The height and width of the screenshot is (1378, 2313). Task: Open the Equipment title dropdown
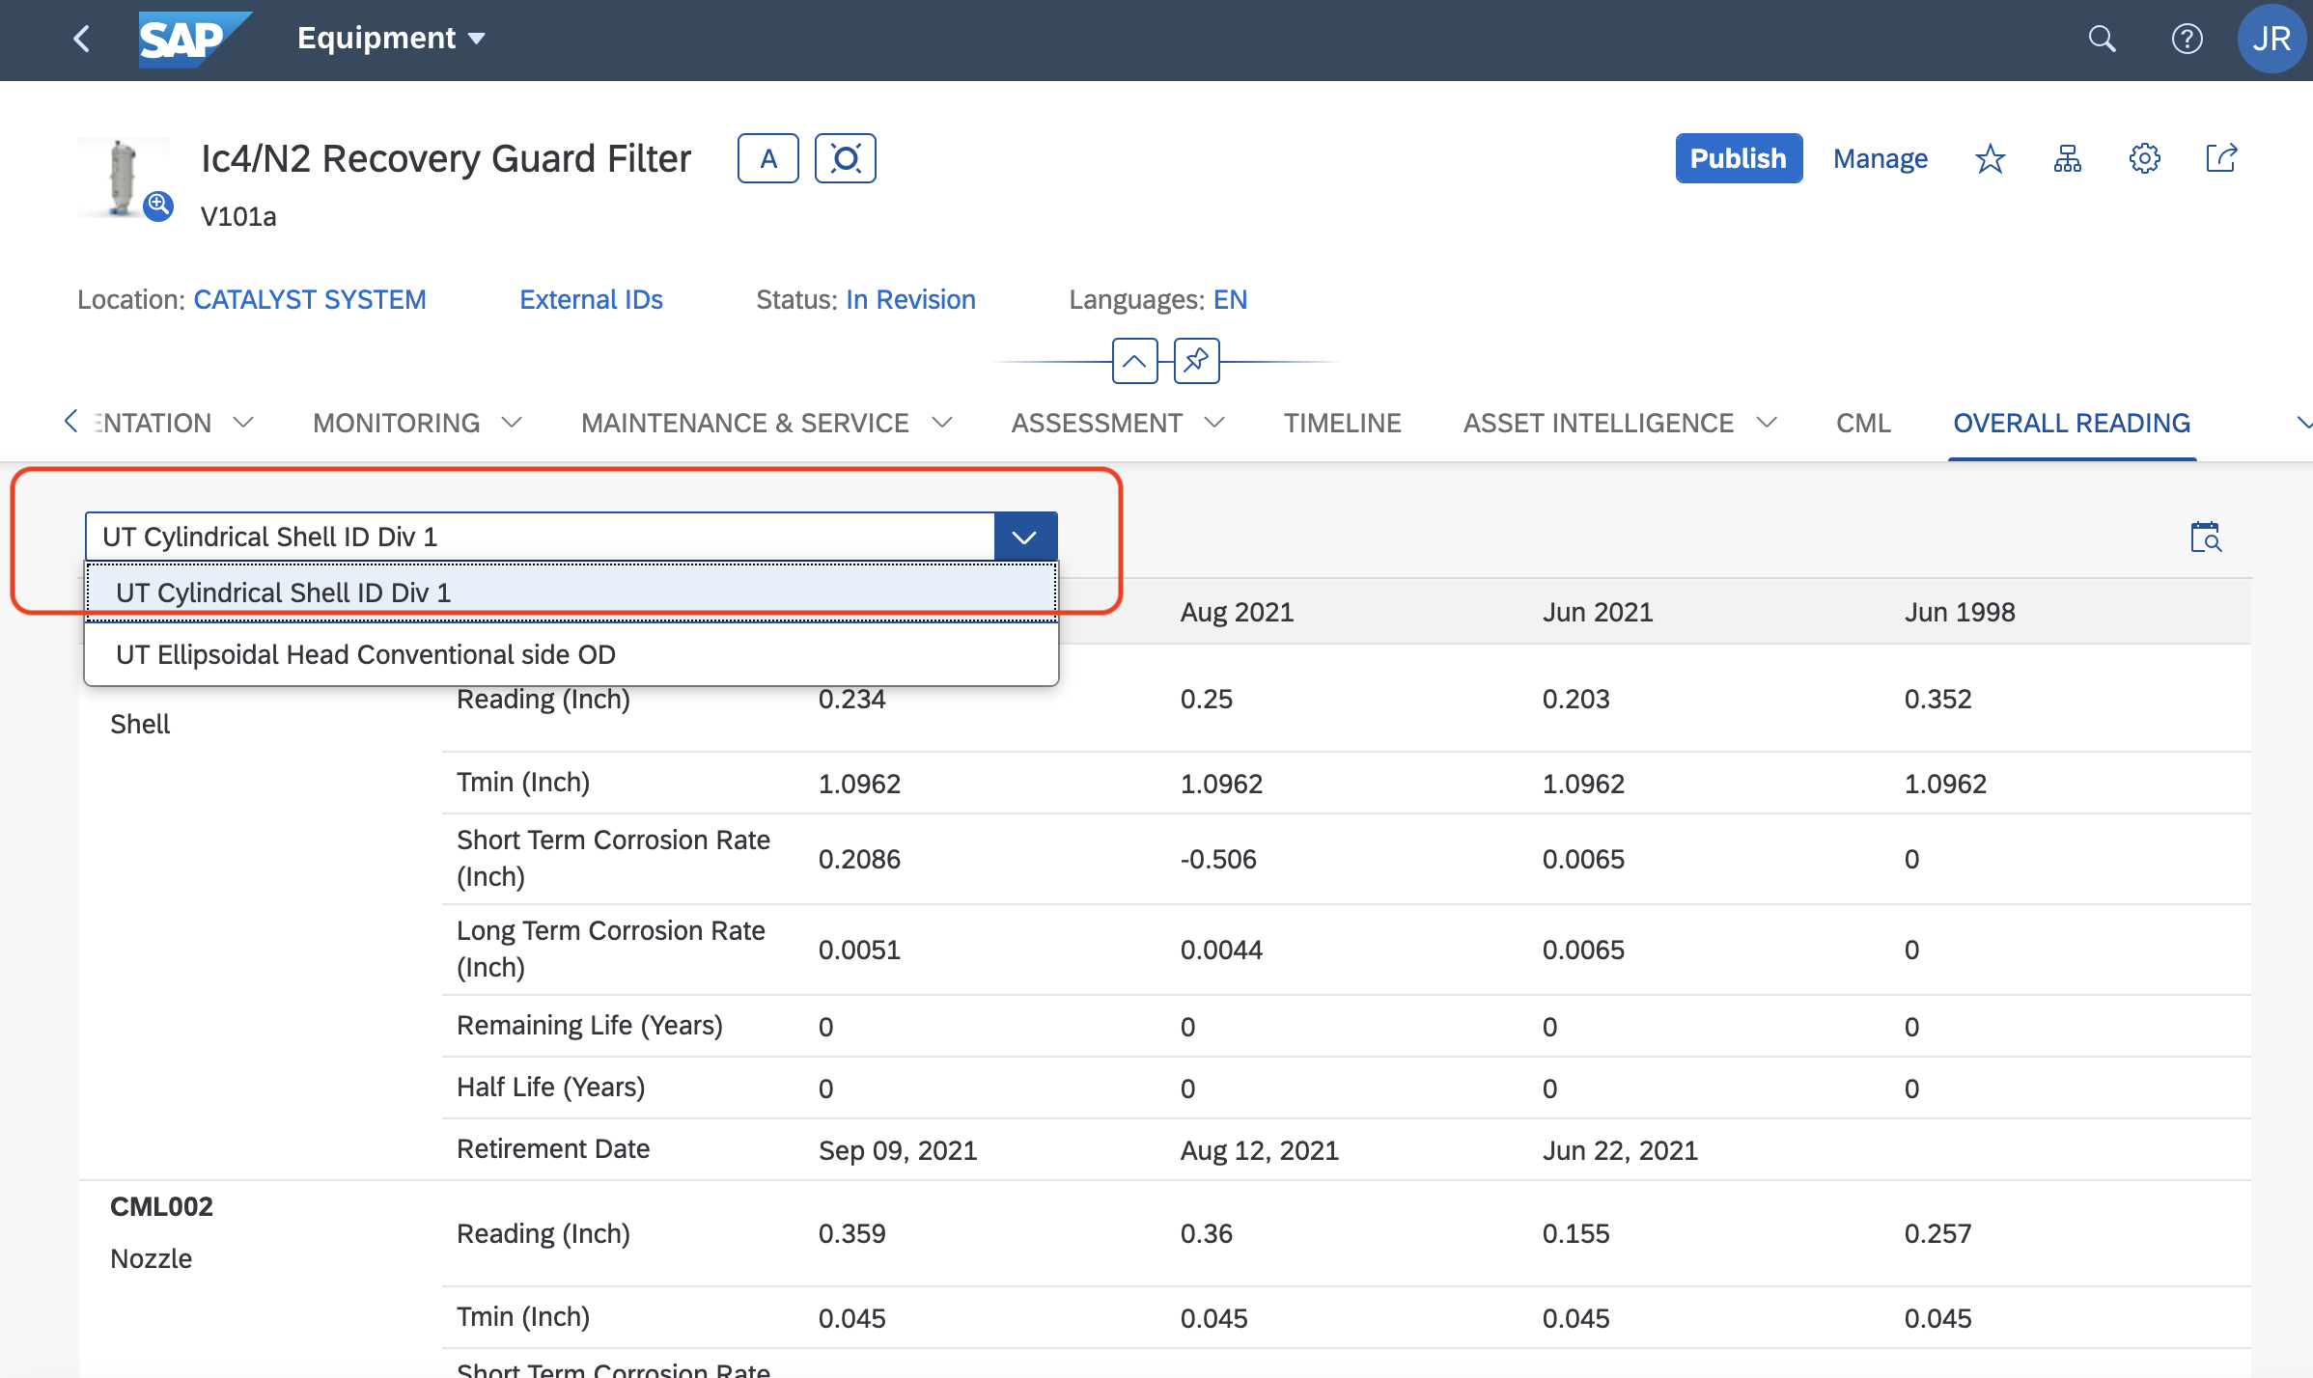[x=391, y=39]
